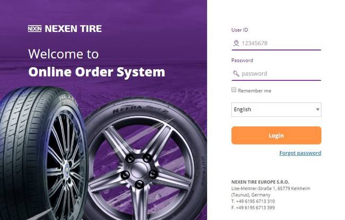Click the left tire with multi-spoke rim
Screen dimensions: 345x220
(x=44, y=153)
